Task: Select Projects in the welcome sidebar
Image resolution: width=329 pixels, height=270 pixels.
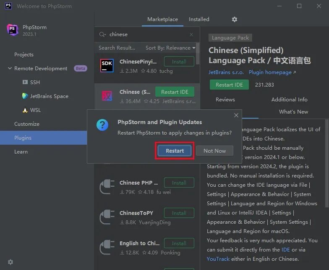Action: point(23,55)
